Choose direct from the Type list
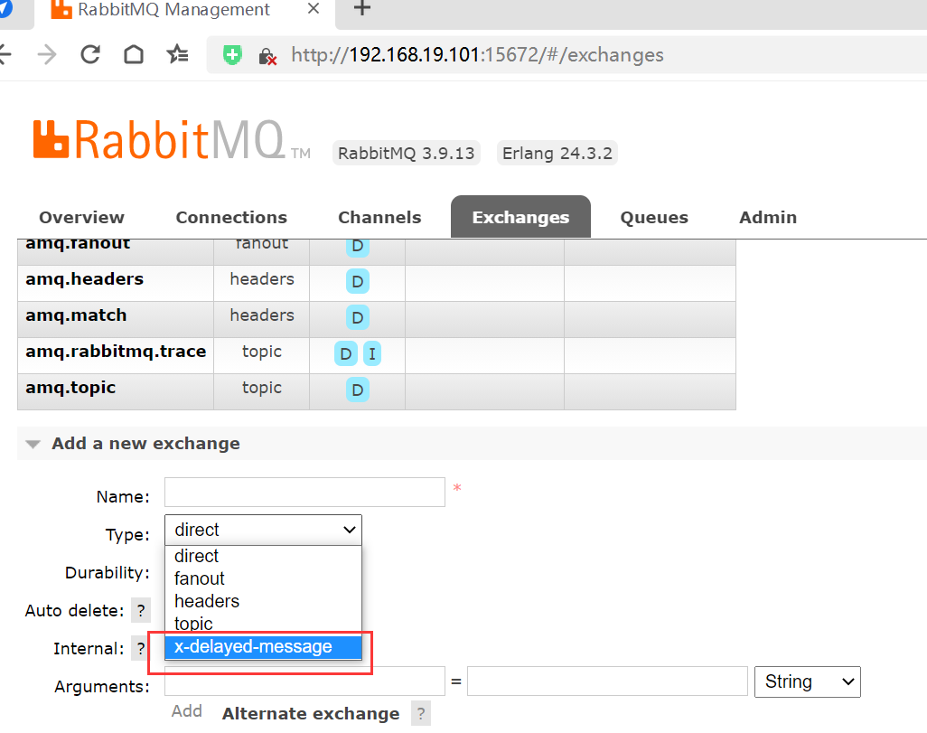 (x=263, y=556)
